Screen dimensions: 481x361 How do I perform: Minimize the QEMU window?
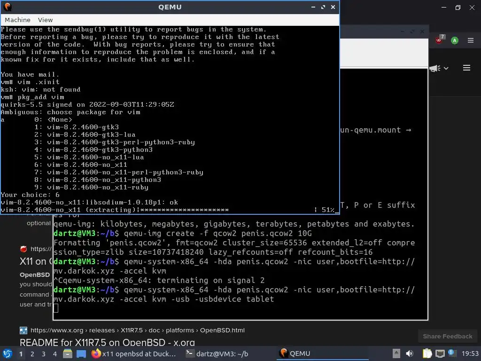coord(313,7)
